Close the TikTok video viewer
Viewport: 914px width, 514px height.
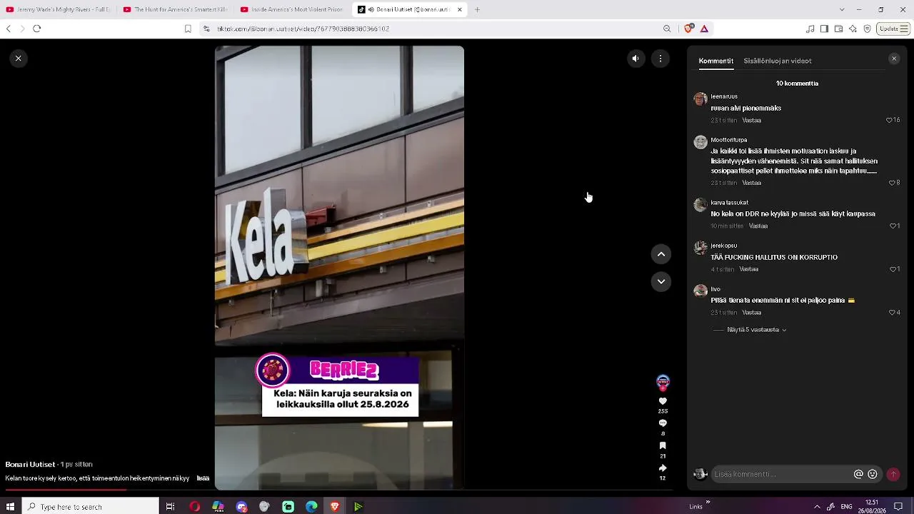[19, 59]
